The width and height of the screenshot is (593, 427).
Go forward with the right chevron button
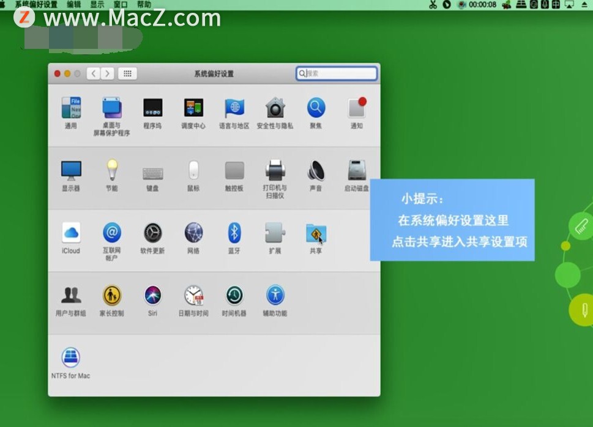pyautogui.click(x=108, y=73)
